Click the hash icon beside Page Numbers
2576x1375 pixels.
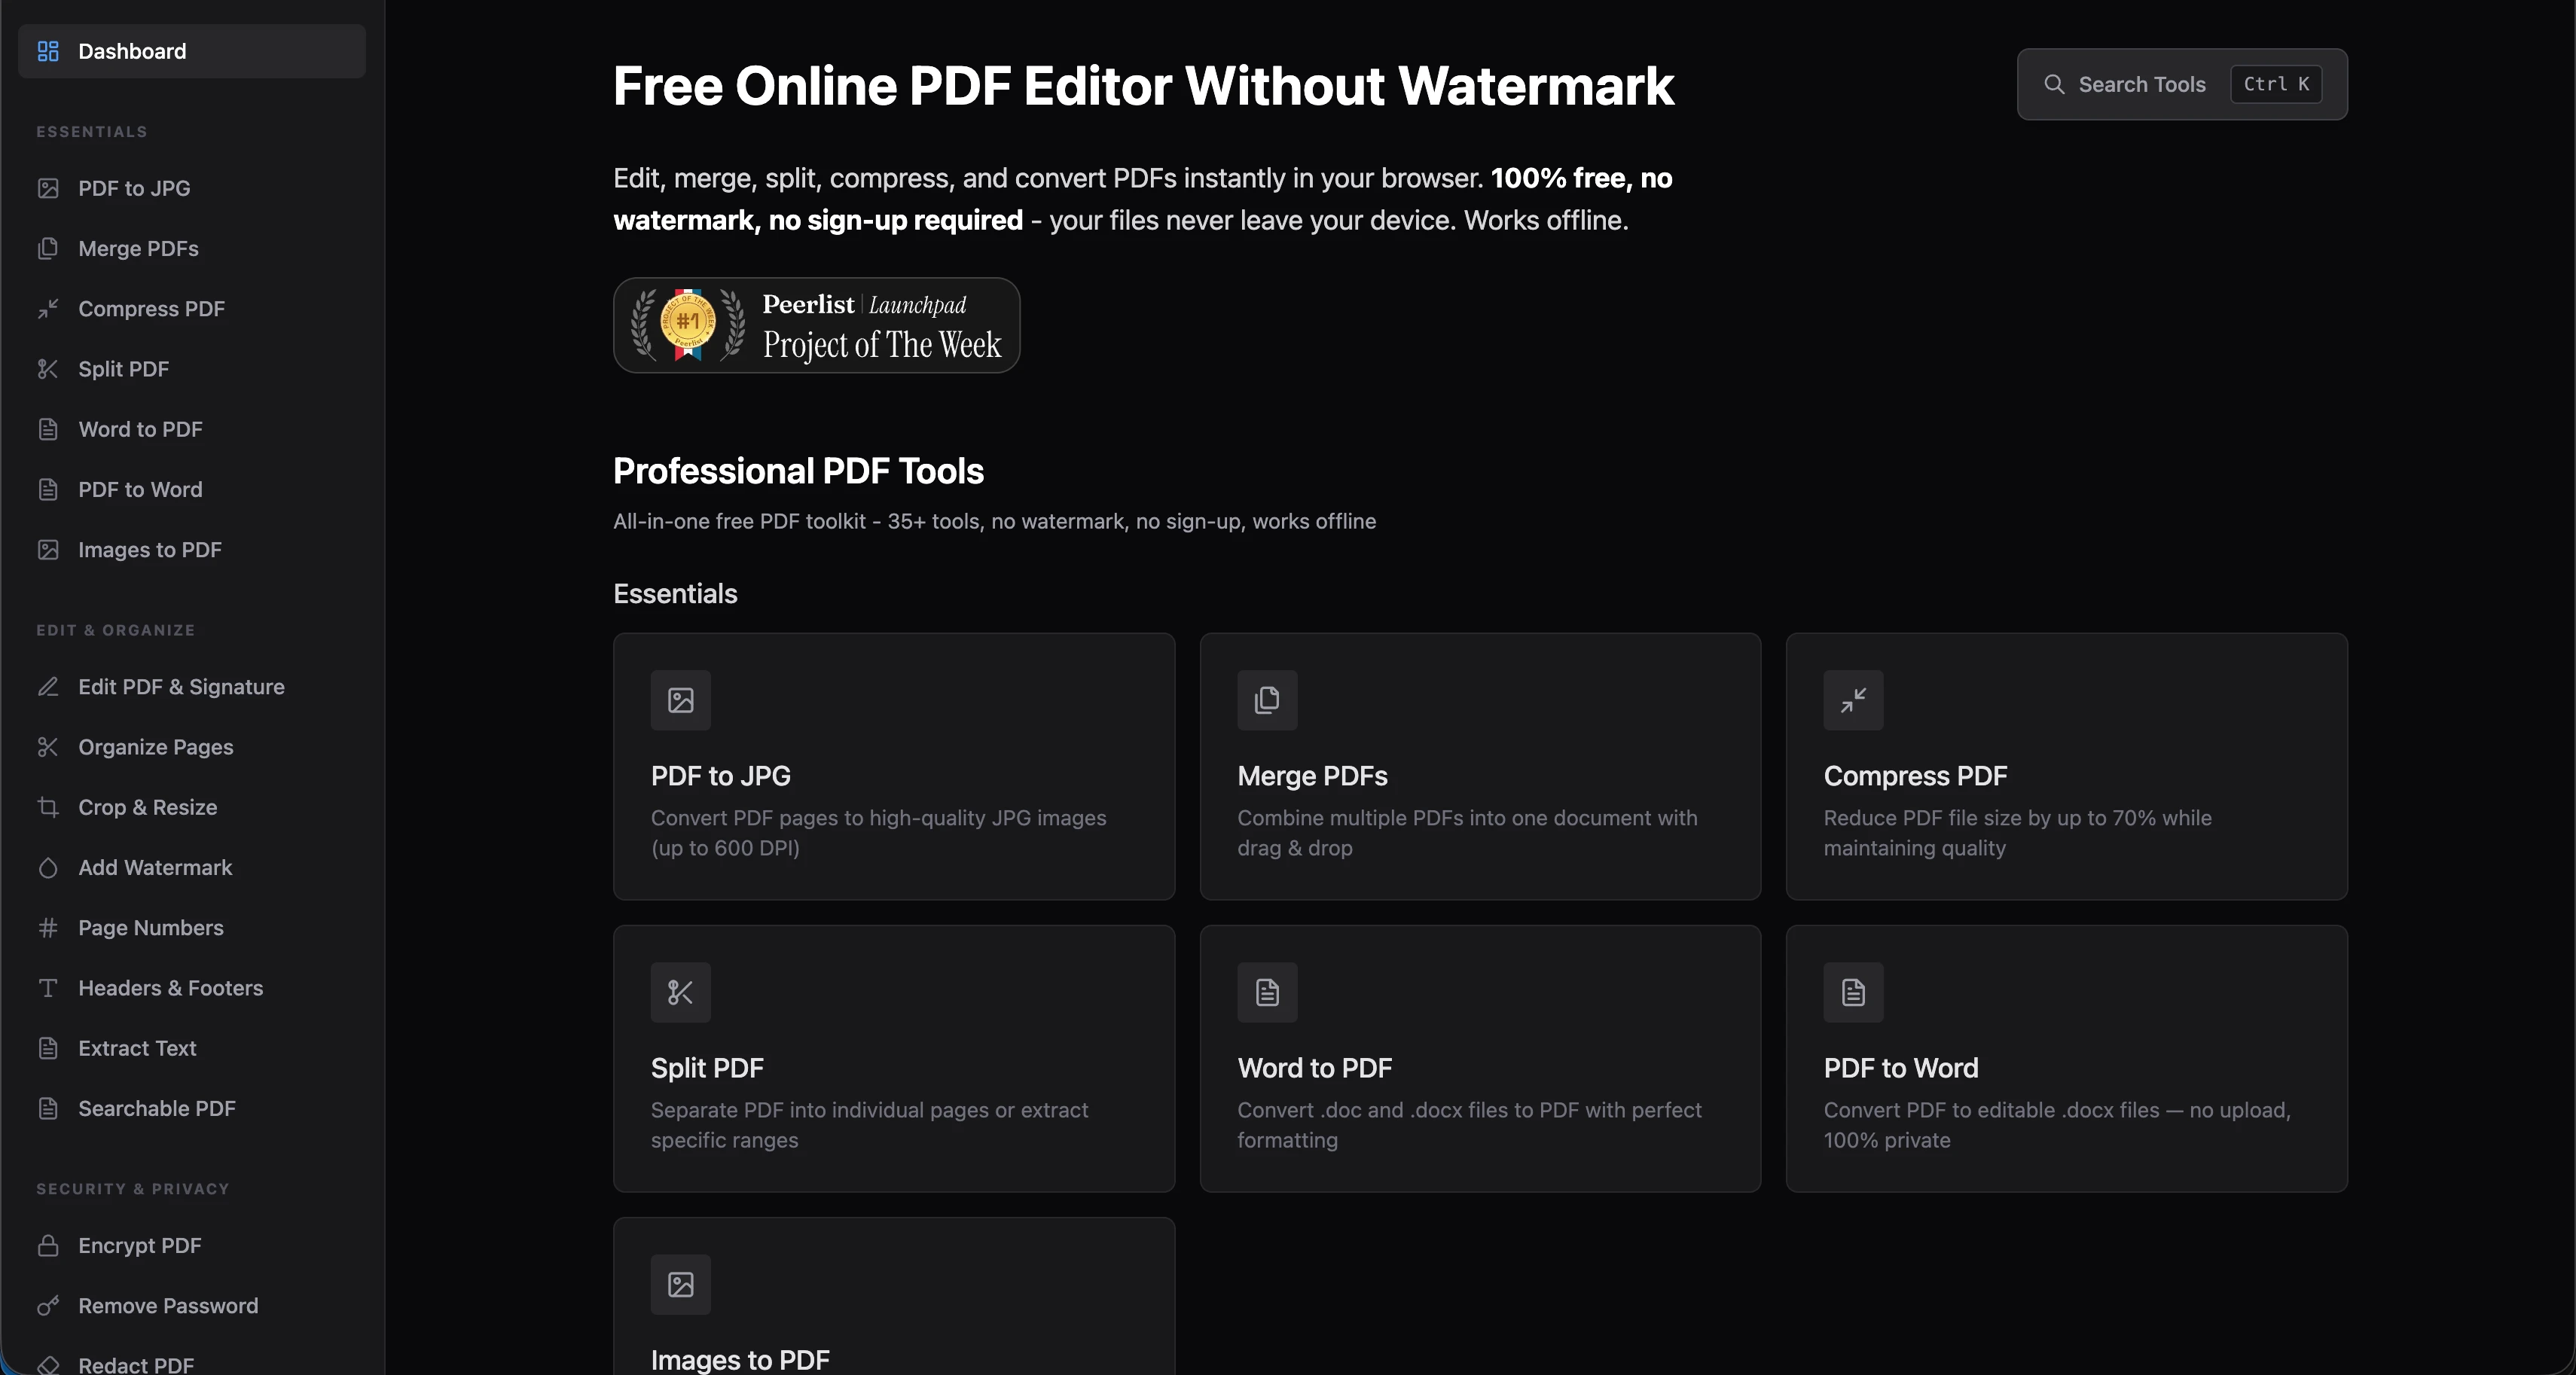tap(48, 927)
